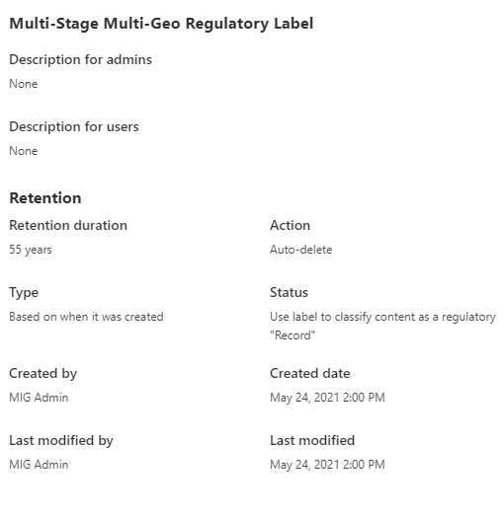Image resolution: width=504 pixels, height=517 pixels.
Task: Click the None value under Description for users
Action: pos(24,151)
